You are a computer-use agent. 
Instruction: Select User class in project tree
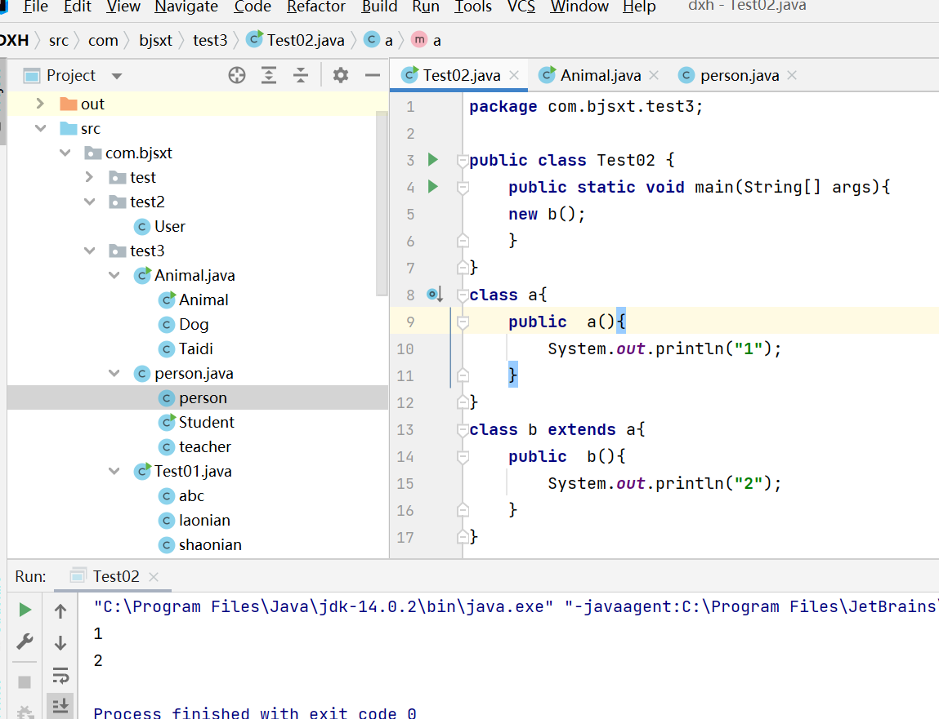159,227
